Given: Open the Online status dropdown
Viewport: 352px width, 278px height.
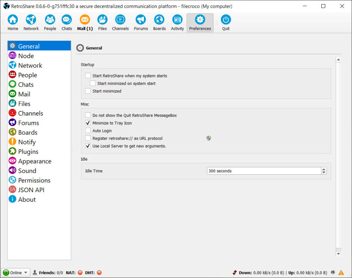Looking at the screenshot, I should (x=16, y=273).
